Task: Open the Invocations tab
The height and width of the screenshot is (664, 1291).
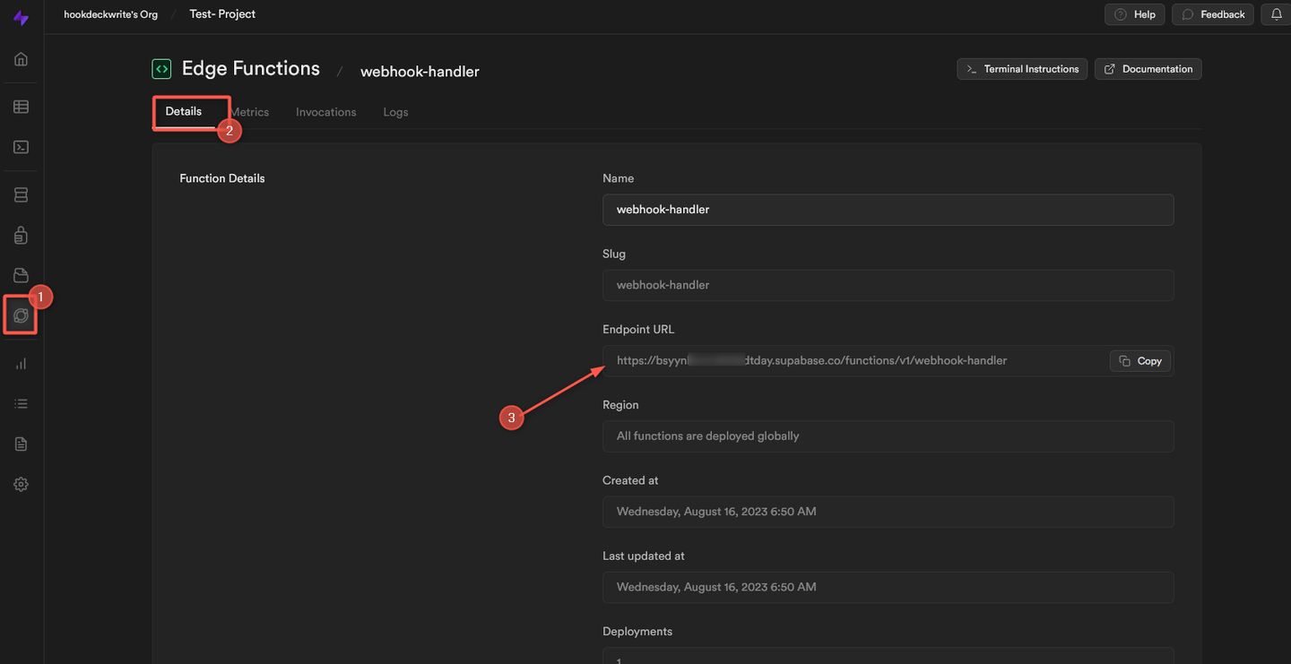Action: (x=325, y=111)
